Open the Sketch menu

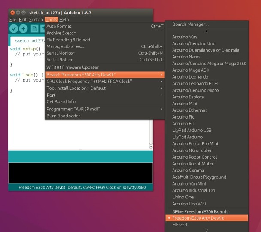point(36,20)
